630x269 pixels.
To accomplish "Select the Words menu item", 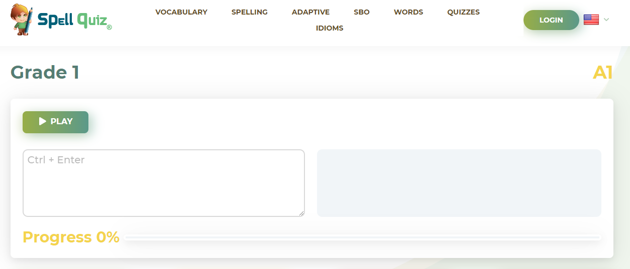I will pos(408,12).
